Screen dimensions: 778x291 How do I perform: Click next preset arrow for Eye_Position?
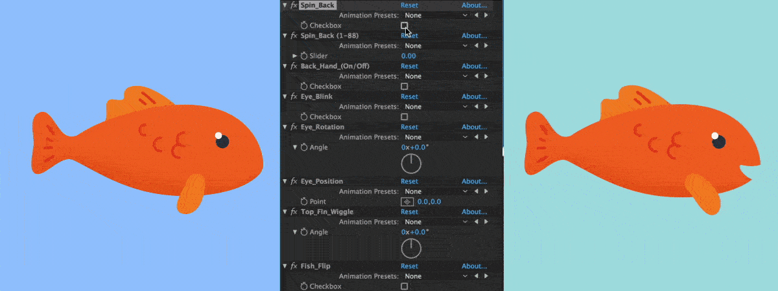pos(486,191)
